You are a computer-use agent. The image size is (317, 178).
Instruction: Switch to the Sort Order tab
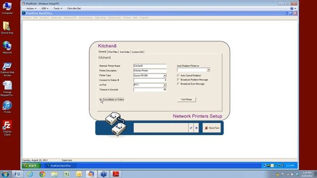pyautogui.click(x=124, y=52)
